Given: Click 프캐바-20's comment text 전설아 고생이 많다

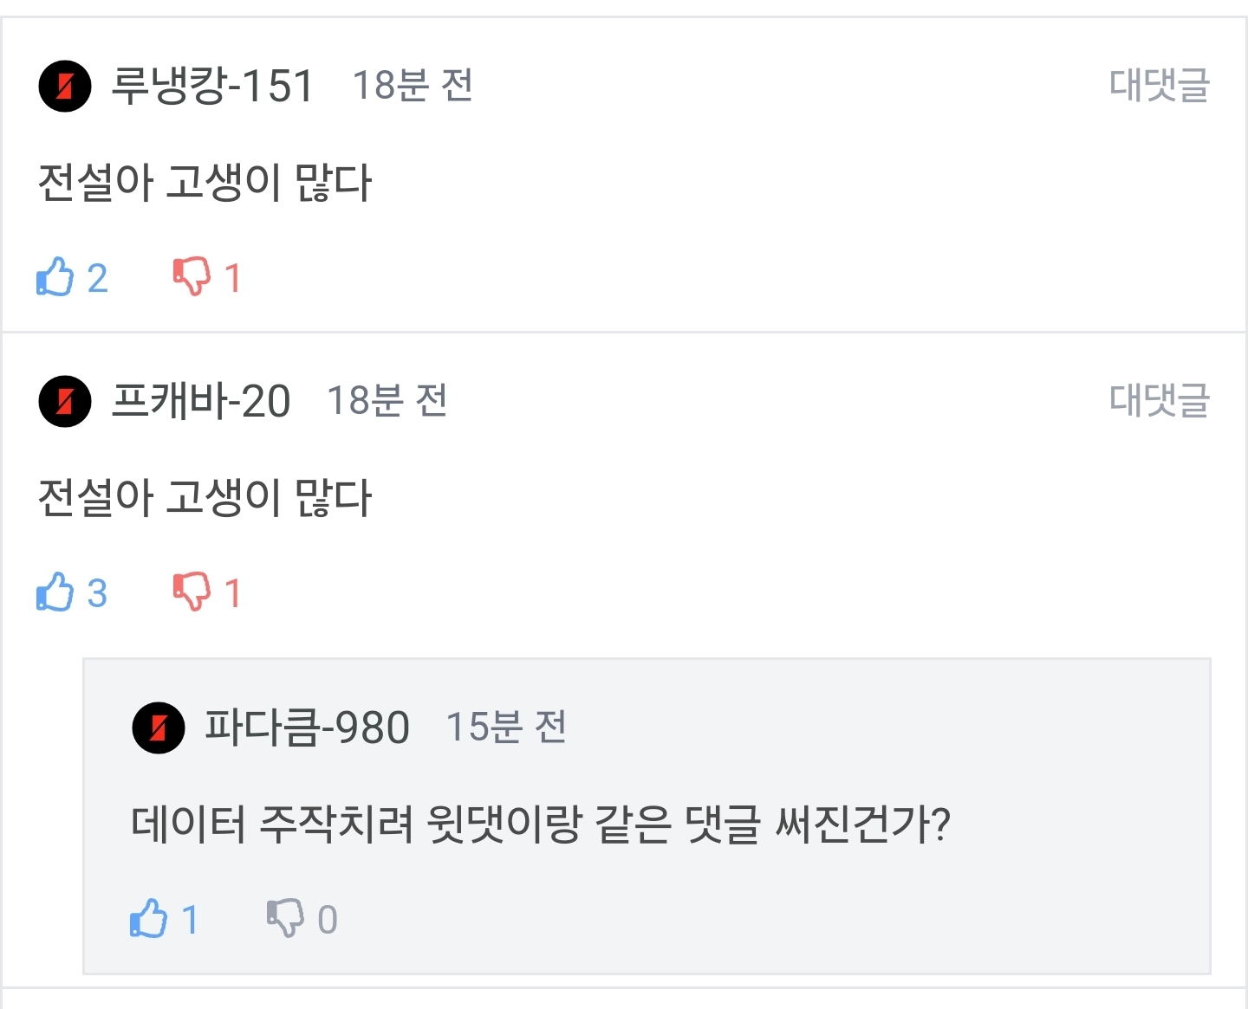Looking at the screenshot, I should [x=205, y=498].
